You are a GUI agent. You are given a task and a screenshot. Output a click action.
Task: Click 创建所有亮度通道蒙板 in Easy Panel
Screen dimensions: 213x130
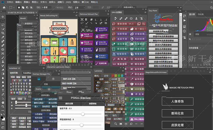163,37
